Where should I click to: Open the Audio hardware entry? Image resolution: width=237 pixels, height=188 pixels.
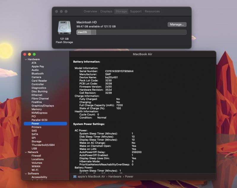pos(35,70)
